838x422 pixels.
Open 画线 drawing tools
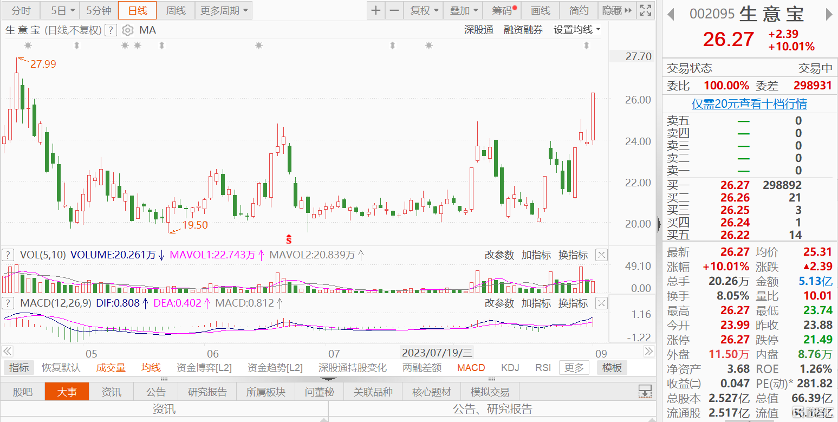click(x=541, y=10)
